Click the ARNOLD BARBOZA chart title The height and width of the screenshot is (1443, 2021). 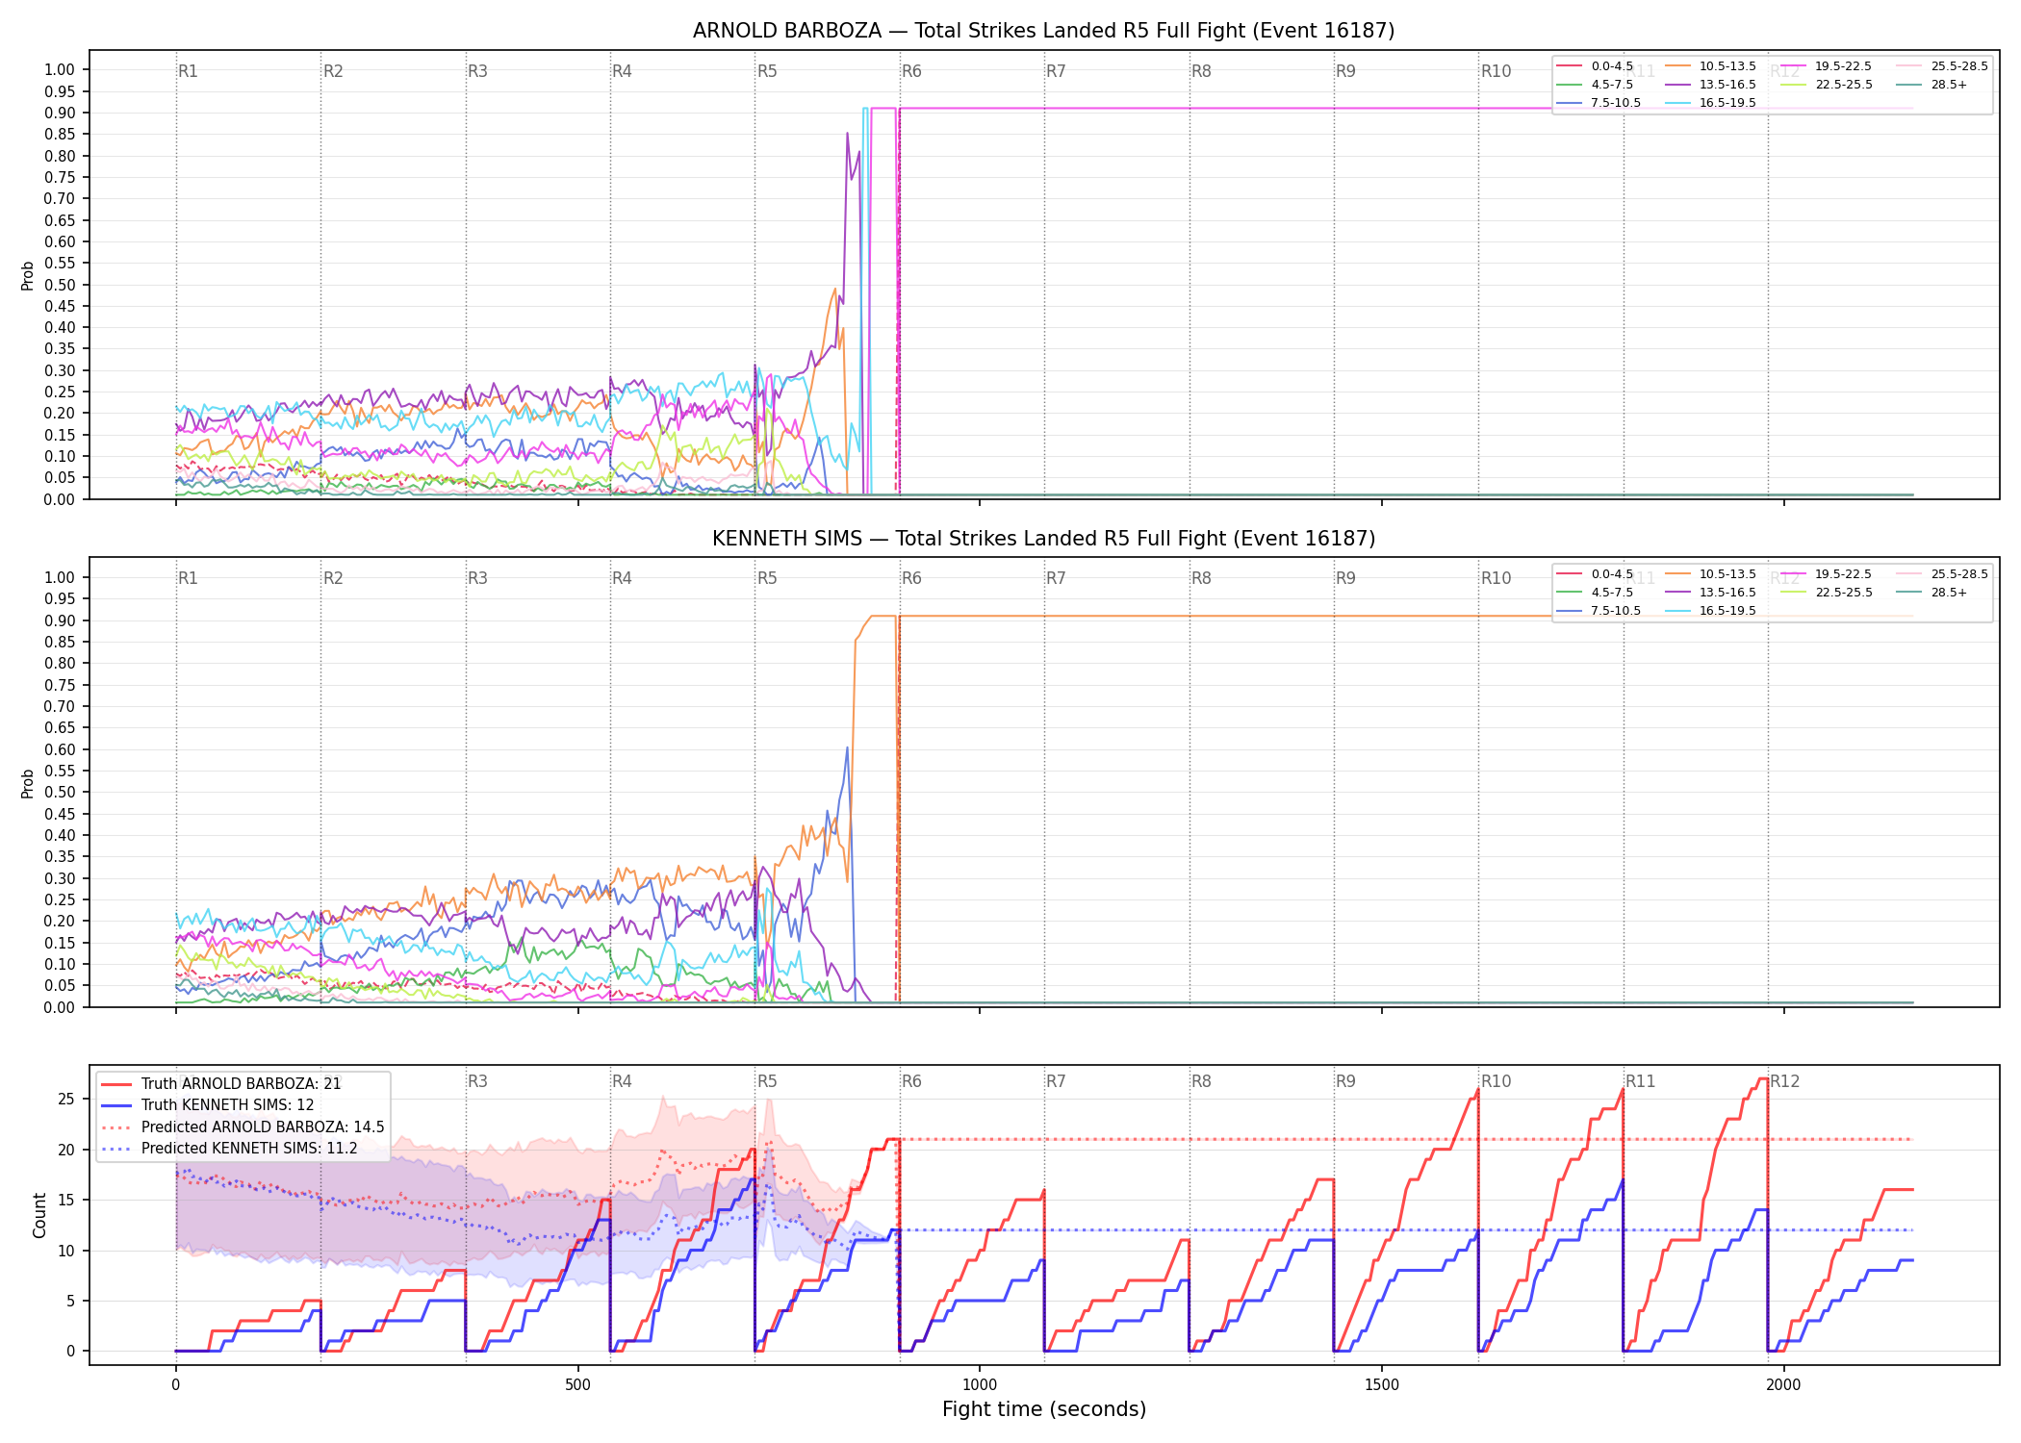tap(1043, 31)
